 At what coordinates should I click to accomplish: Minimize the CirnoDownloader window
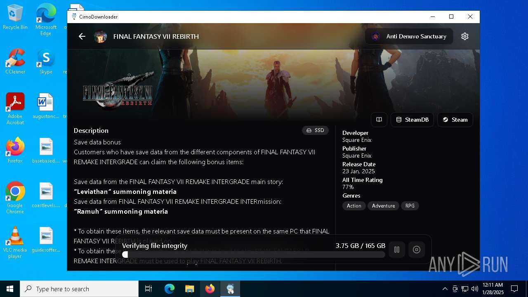433,16
